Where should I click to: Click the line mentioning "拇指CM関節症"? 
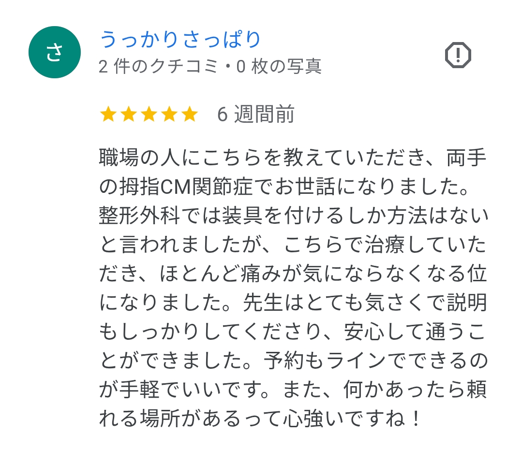tap(284, 187)
